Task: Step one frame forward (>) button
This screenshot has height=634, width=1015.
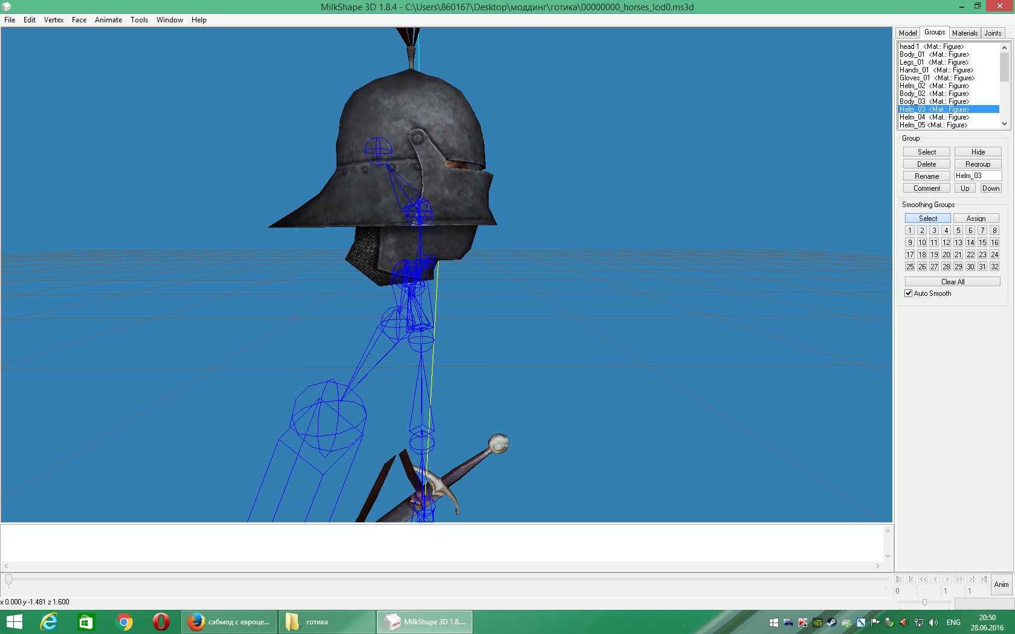Action: (x=947, y=579)
